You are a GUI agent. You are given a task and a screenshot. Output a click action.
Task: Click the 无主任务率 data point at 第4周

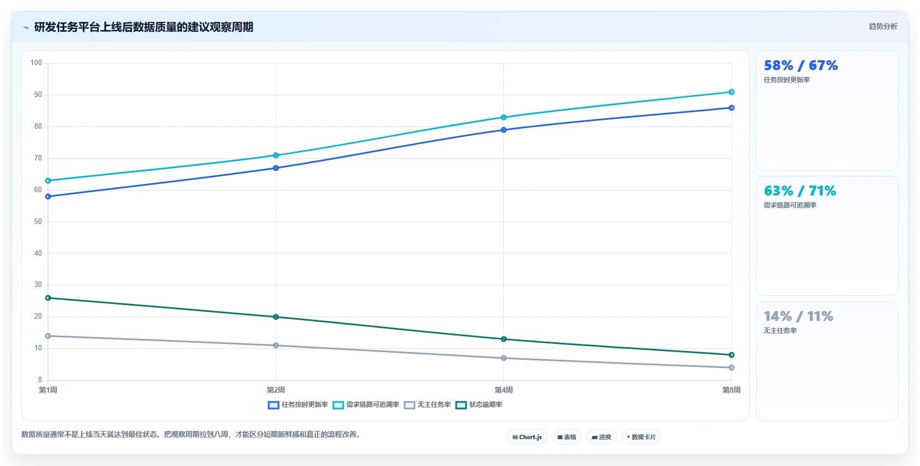coord(504,358)
